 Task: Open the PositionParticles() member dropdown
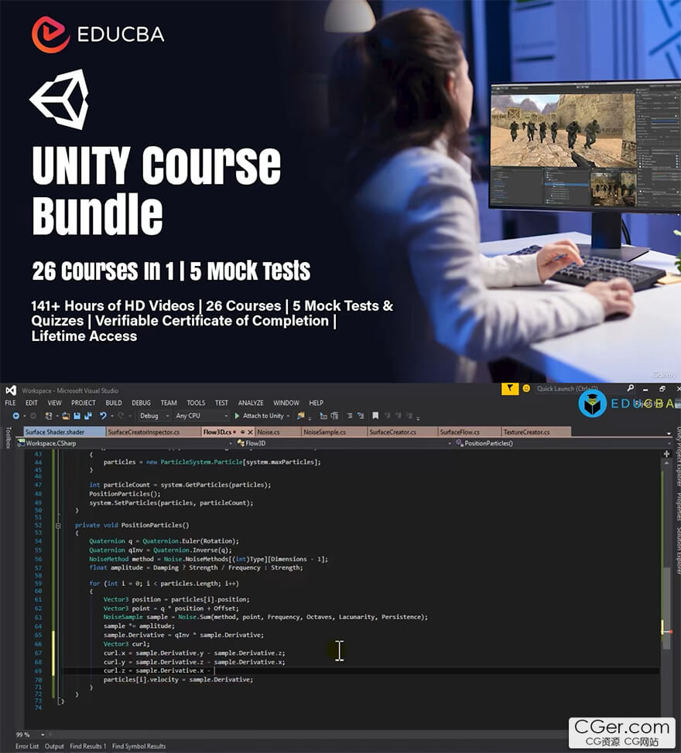[563, 443]
